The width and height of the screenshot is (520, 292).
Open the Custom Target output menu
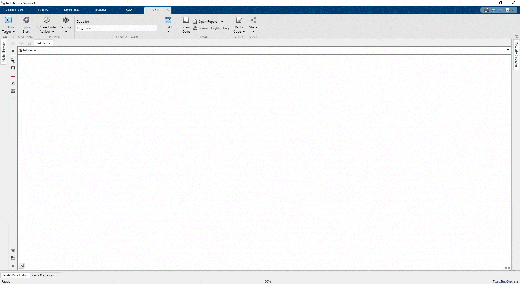[8, 25]
